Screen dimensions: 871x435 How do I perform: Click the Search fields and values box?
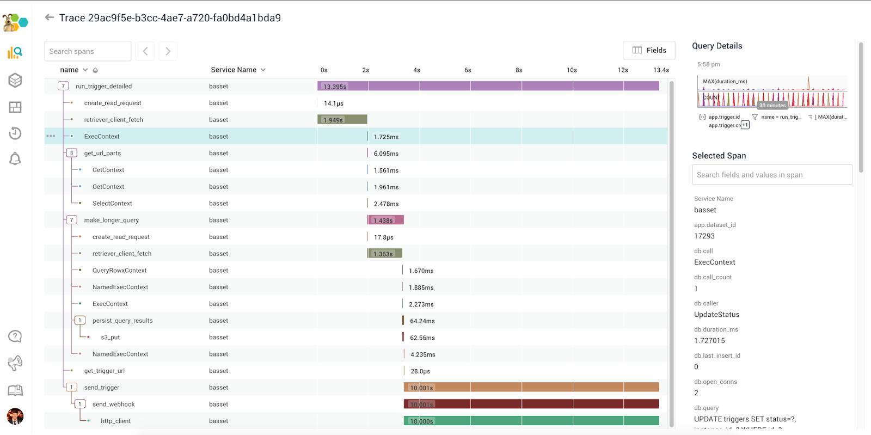point(772,175)
